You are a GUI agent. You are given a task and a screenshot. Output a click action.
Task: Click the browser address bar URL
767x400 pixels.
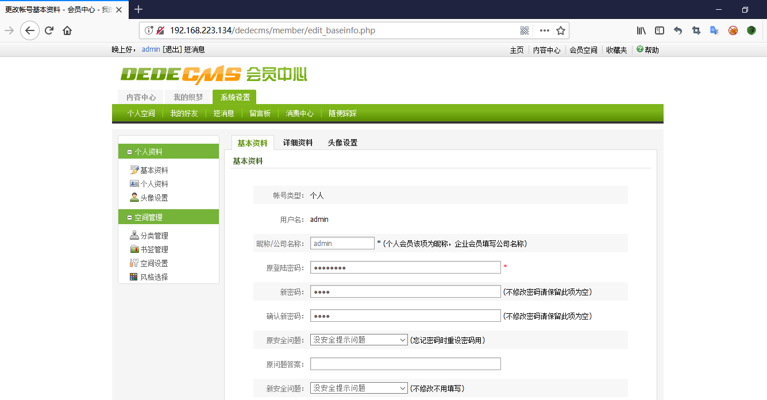(272, 30)
